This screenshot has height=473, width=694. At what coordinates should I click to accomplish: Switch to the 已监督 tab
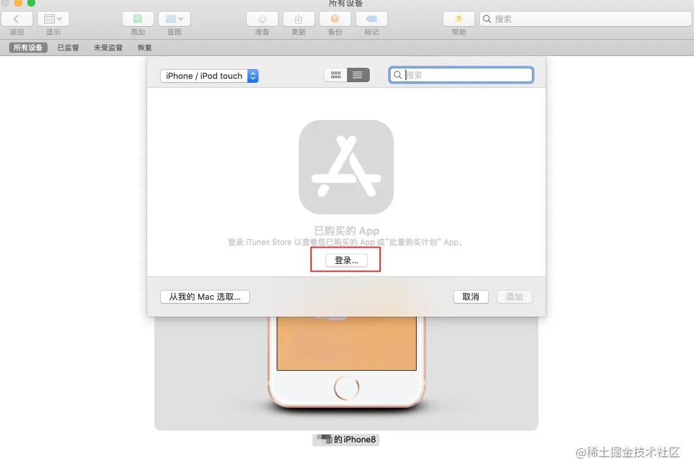coord(68,48)
